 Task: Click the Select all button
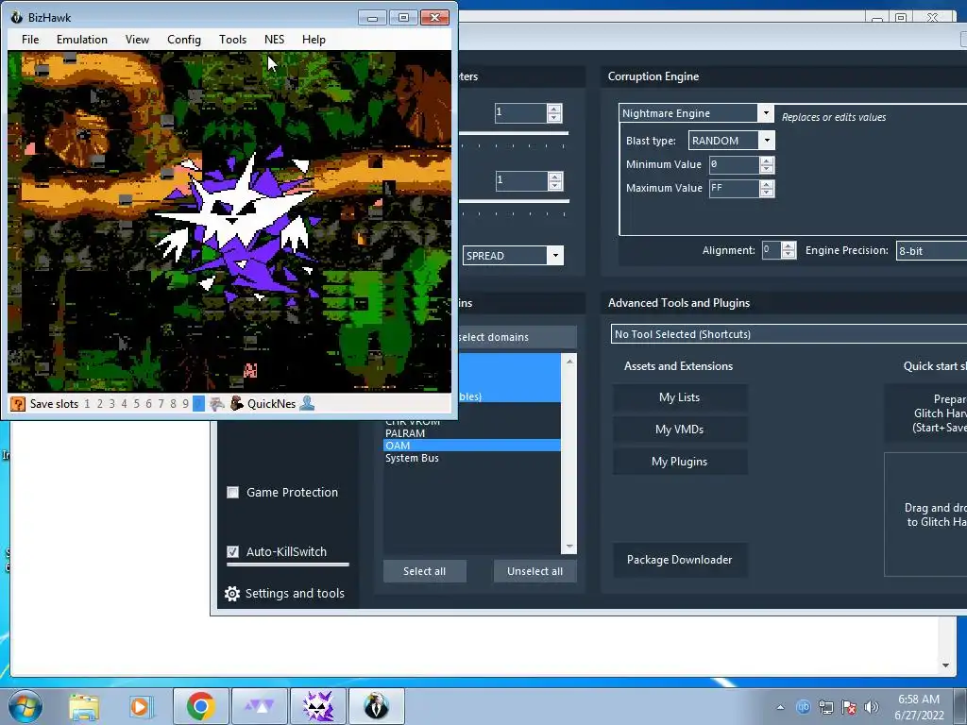424,571
